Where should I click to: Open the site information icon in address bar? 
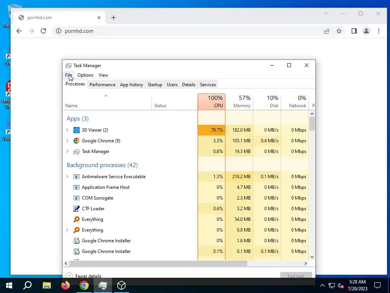(x=58, y=31)
